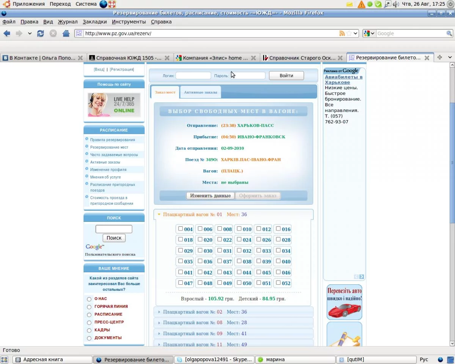Go back with the Firefox back arrow

coord(7,33)
